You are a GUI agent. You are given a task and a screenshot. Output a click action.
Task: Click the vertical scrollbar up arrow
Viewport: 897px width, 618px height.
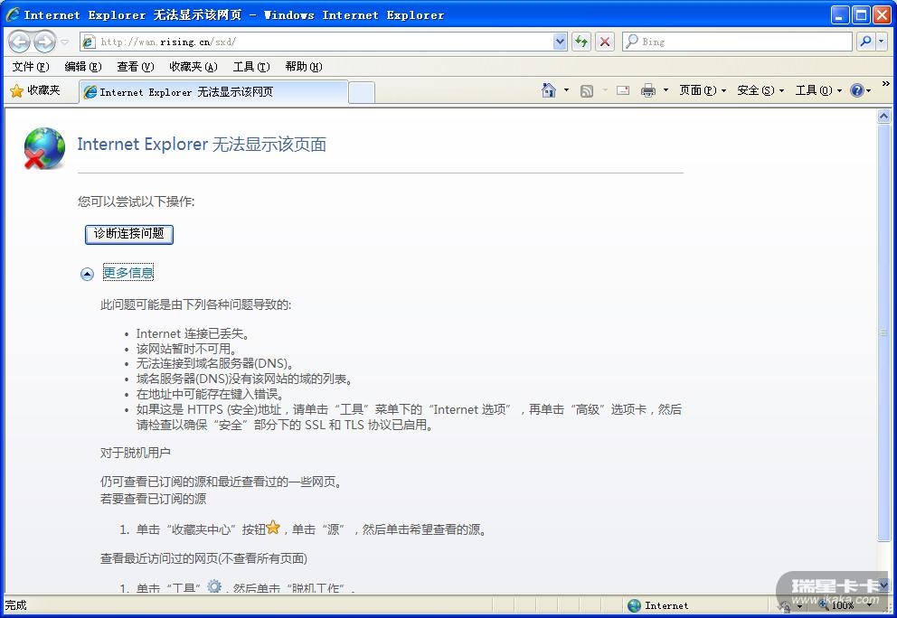pyautogui.click(x=883, y=117)
